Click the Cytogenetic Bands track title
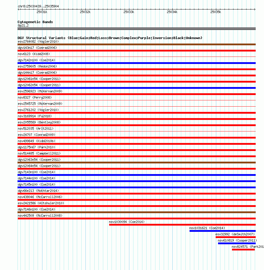This screenshot has width=264, height=270. 35,22
